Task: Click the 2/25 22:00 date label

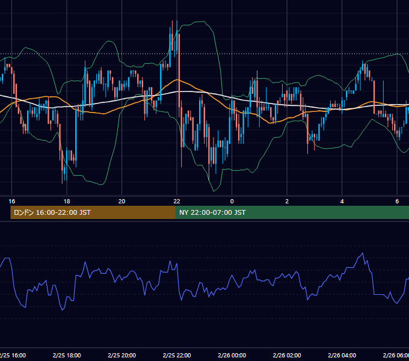Action: (x=177, y=355)
